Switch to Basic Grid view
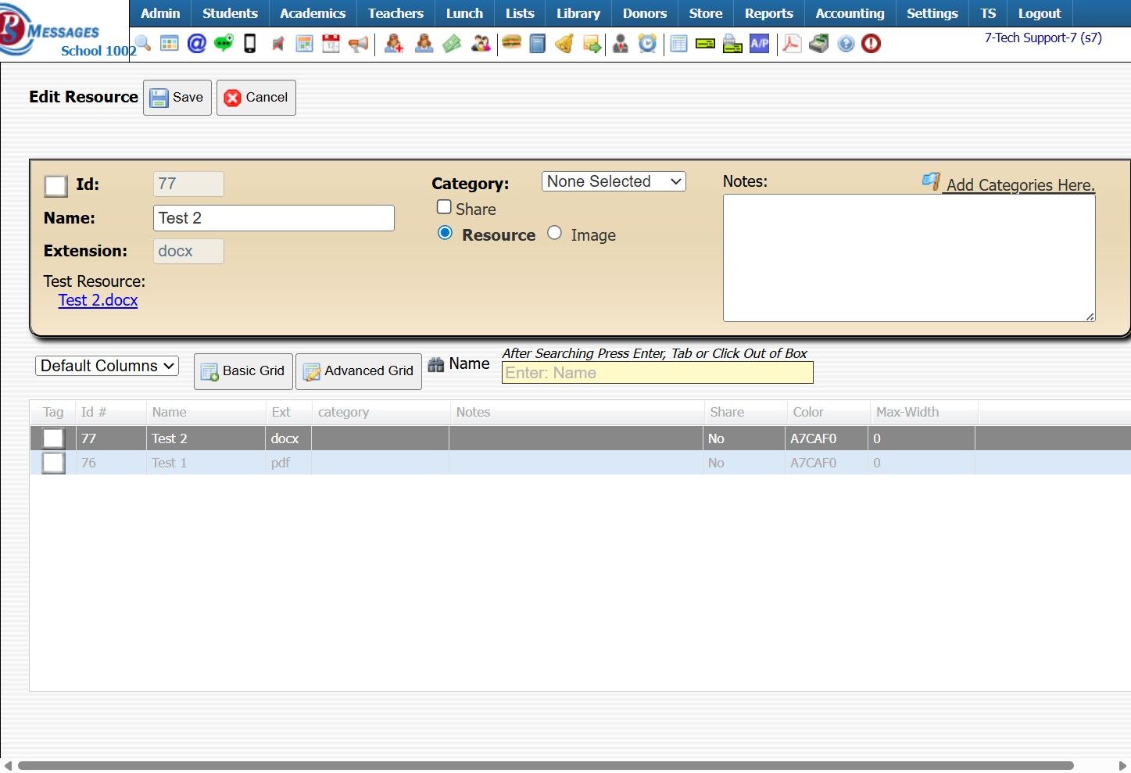The image size is (1131, 773). click(244, 371)
